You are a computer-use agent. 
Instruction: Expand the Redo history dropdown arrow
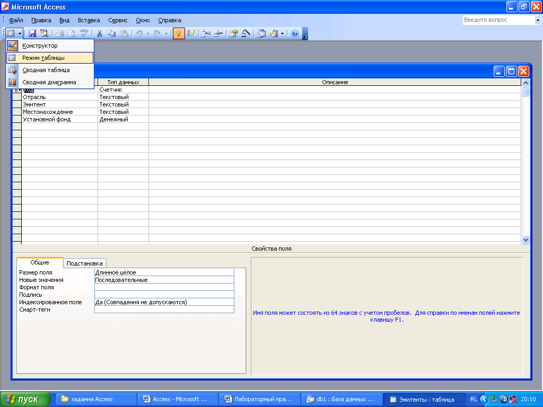pos(166,33)
